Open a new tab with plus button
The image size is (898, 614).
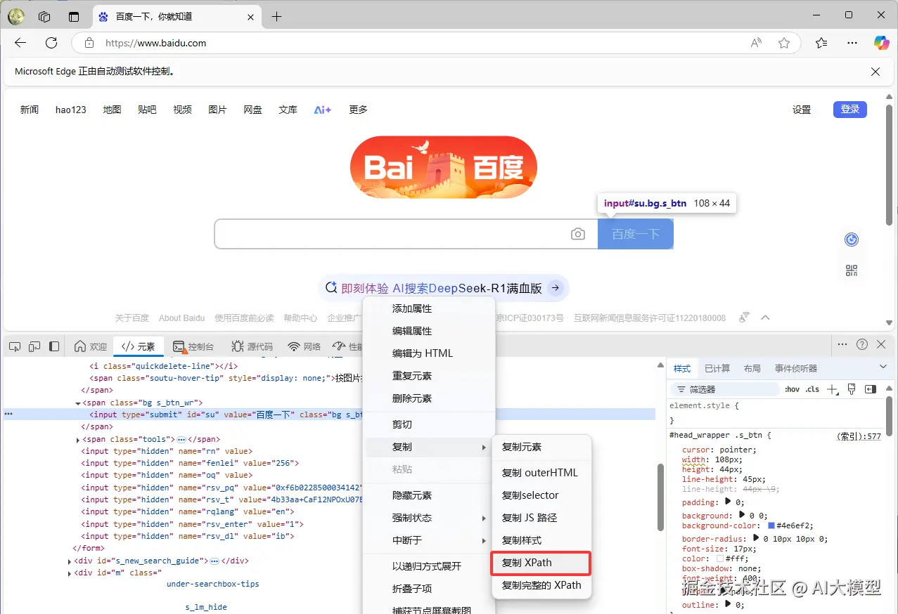click(276, 16)
